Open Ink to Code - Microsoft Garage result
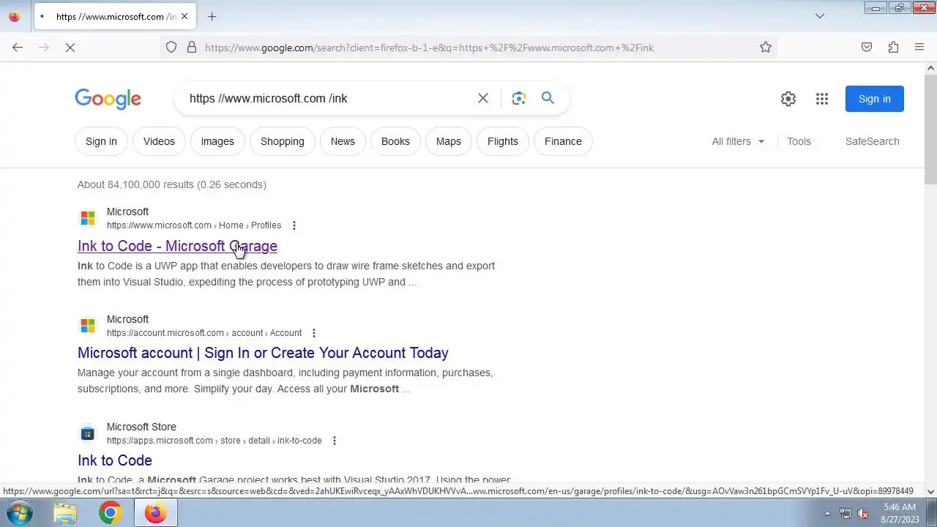The width and height of the screenshot is (937, 527). (x=177, y=246)
